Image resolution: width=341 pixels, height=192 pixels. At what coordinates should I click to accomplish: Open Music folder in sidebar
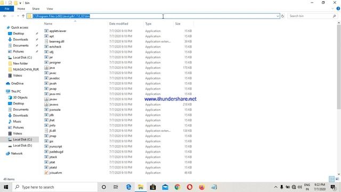coord(17,122)
